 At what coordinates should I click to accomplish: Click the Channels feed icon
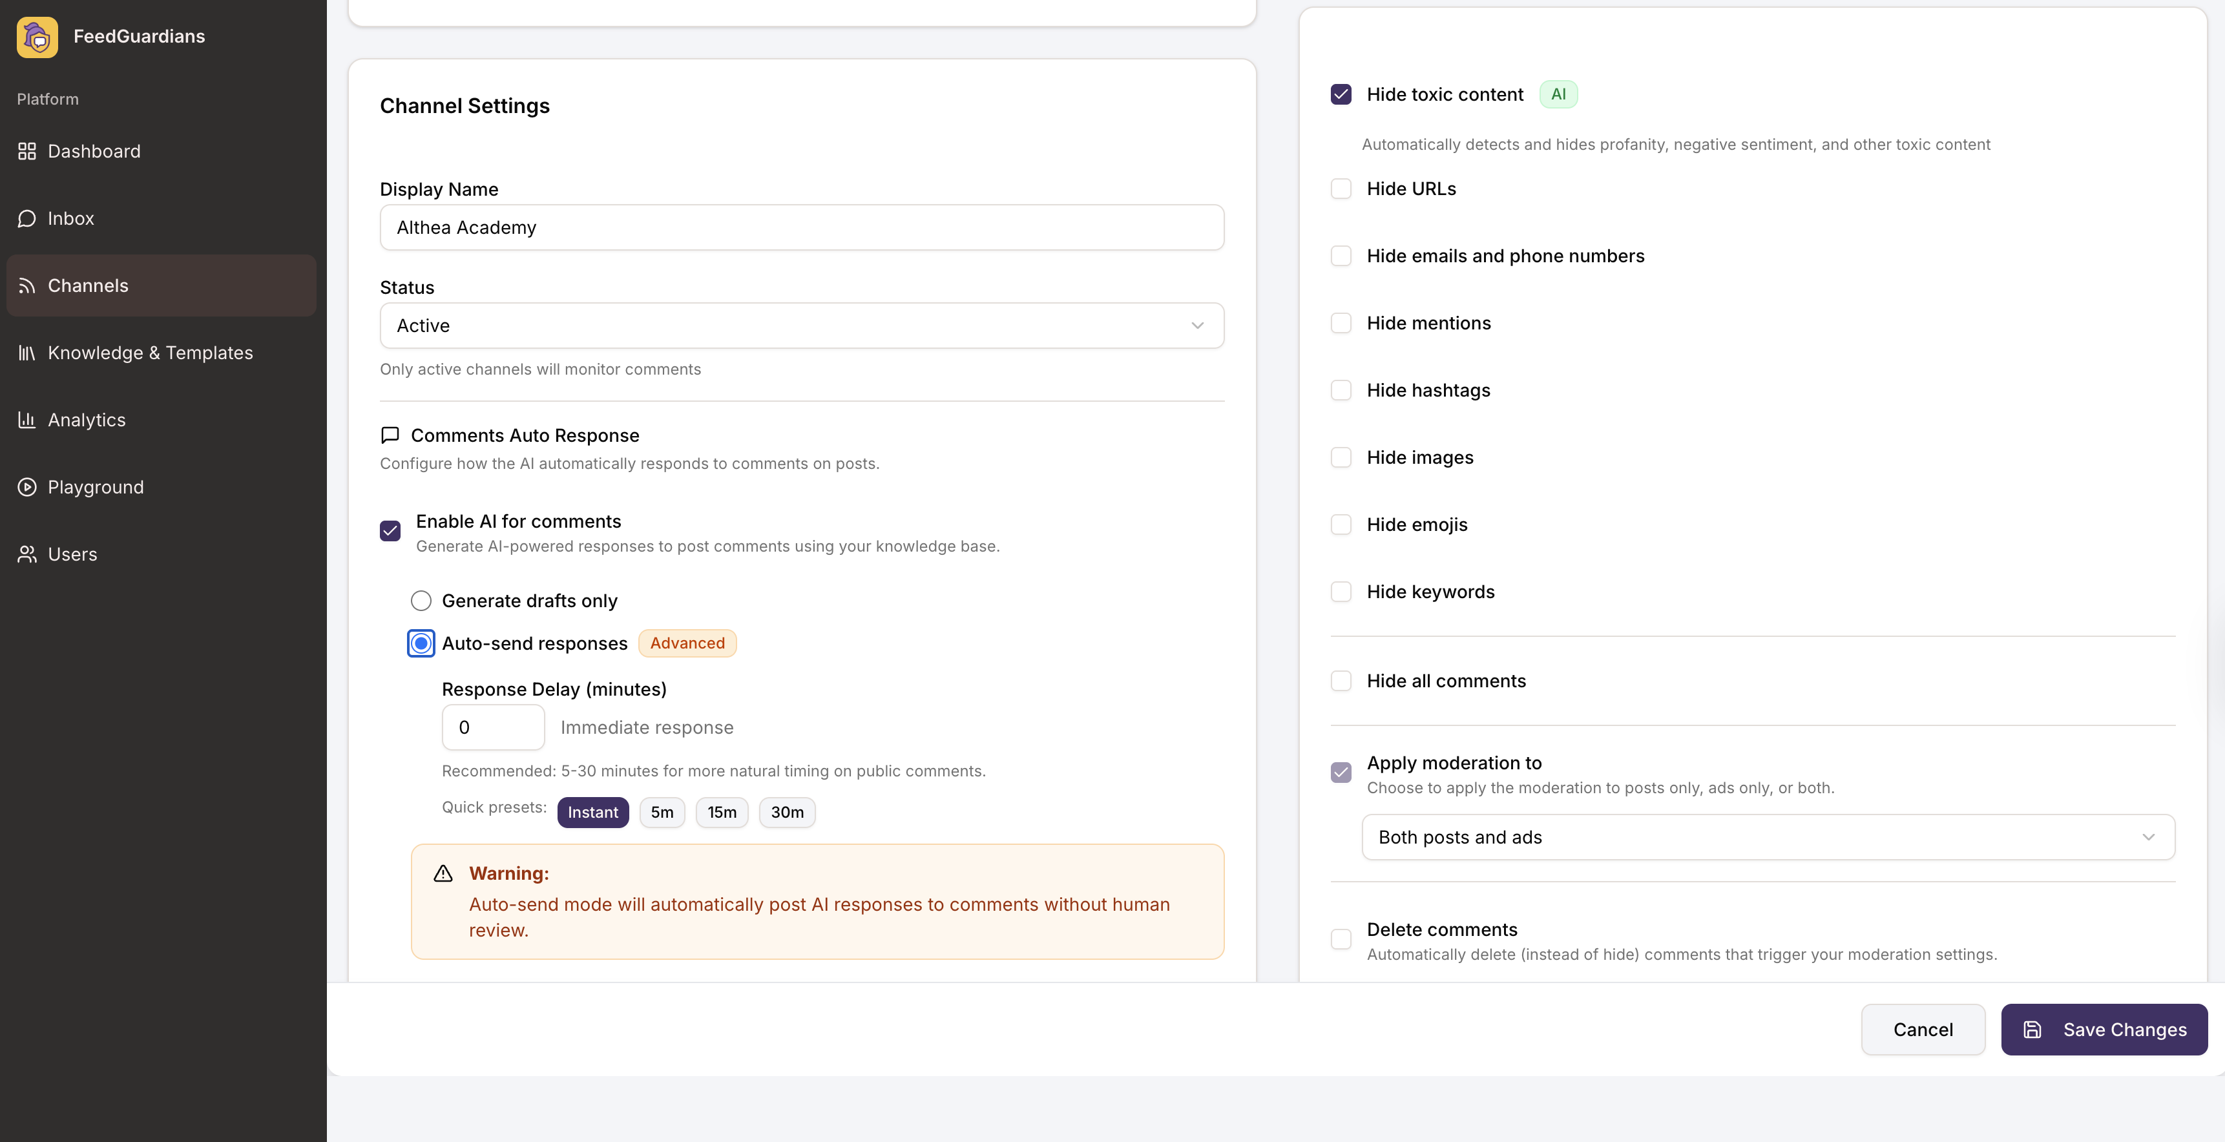(26, 286)
